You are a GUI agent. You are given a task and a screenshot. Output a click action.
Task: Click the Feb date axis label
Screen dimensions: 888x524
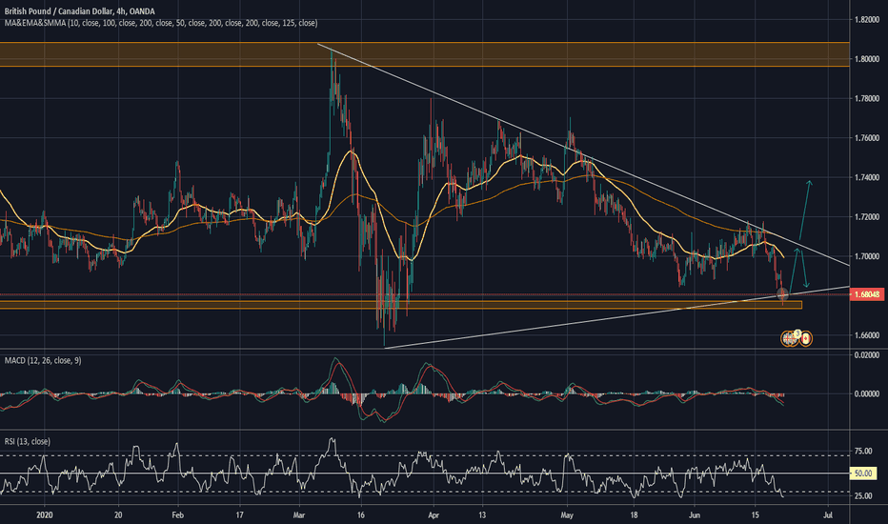click(178, 514)
